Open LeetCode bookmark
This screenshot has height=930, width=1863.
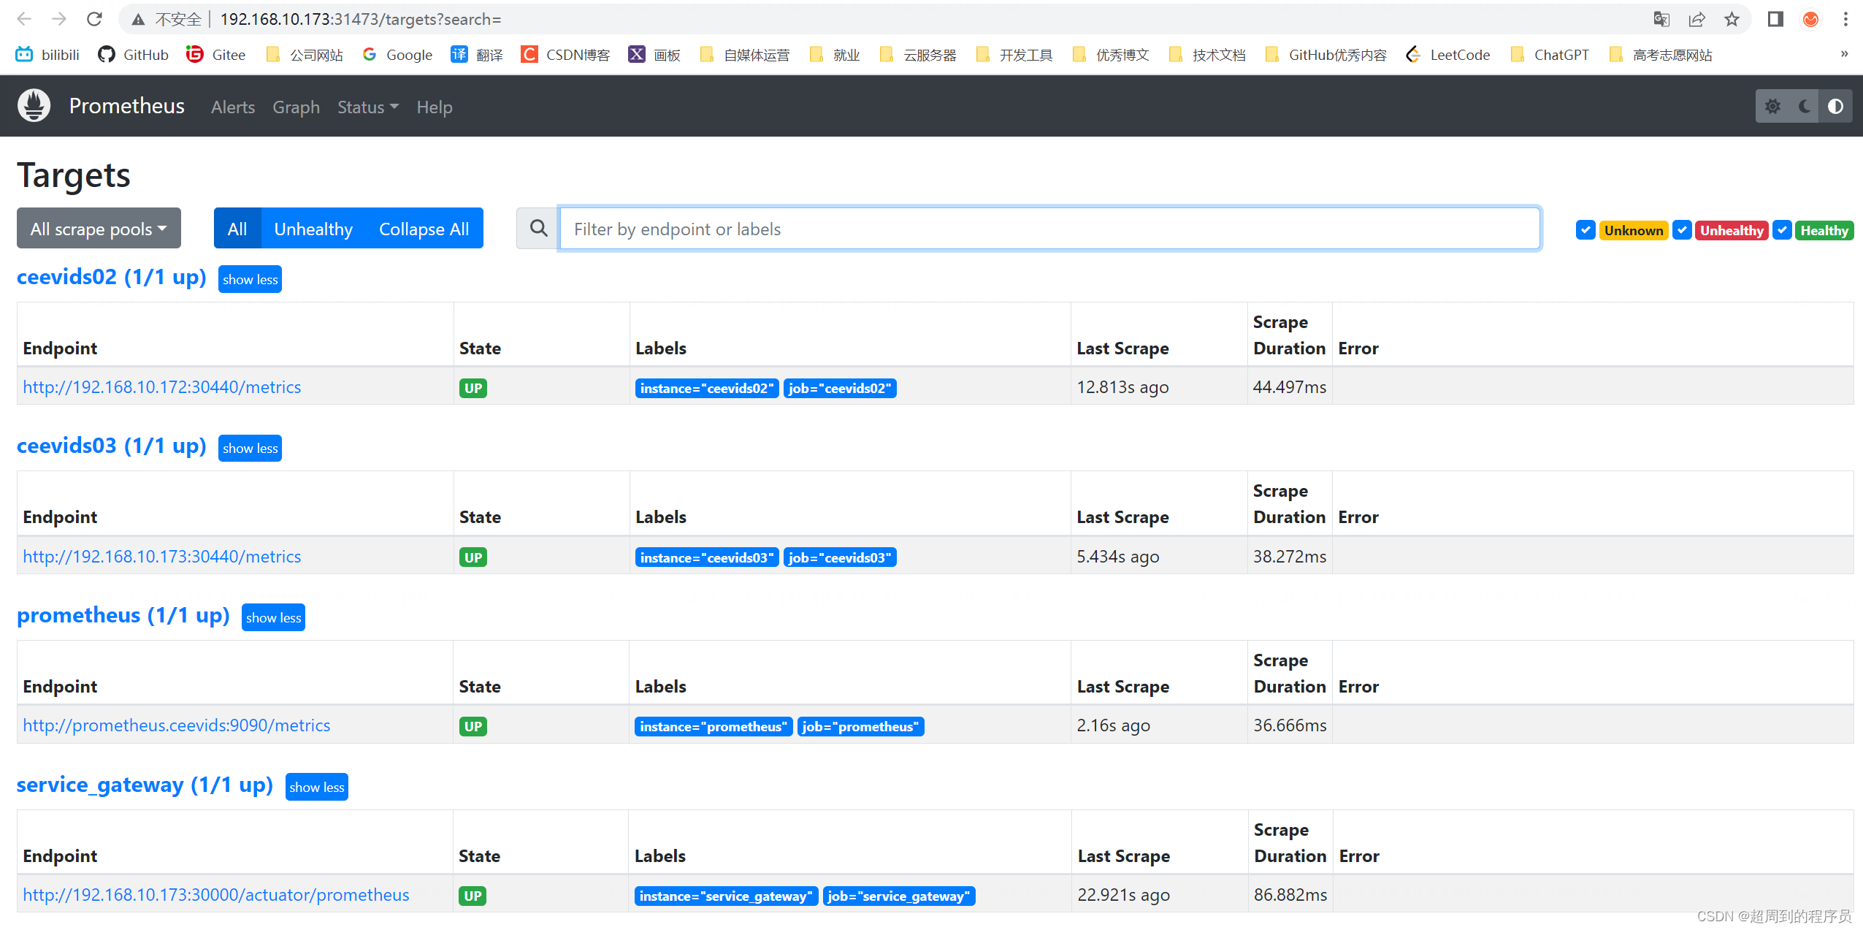(1447, 55)
